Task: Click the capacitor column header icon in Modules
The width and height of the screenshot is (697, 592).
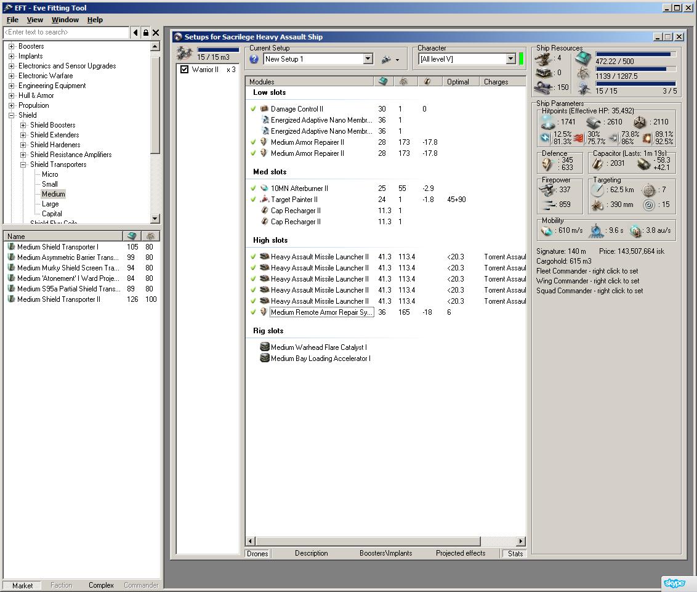Action: coord(427,81)
